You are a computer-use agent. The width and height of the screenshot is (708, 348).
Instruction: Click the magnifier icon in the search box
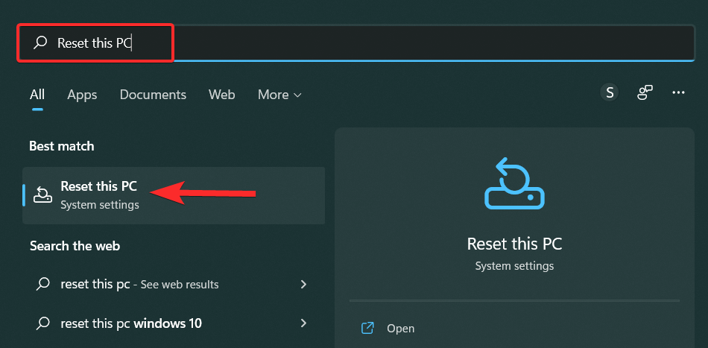pos(40,43)
